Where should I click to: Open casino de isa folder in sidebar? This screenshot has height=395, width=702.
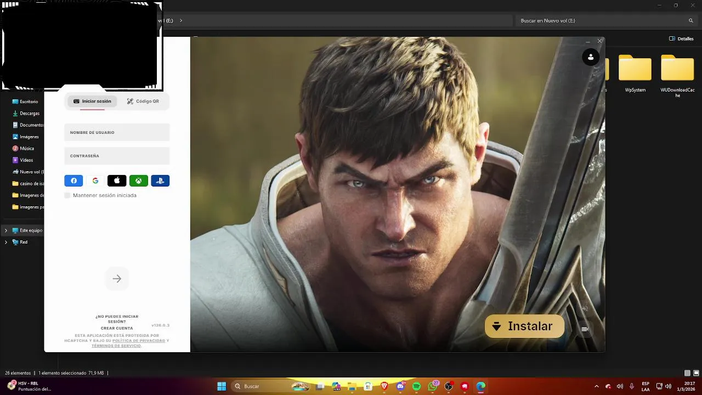coord(29,184)
